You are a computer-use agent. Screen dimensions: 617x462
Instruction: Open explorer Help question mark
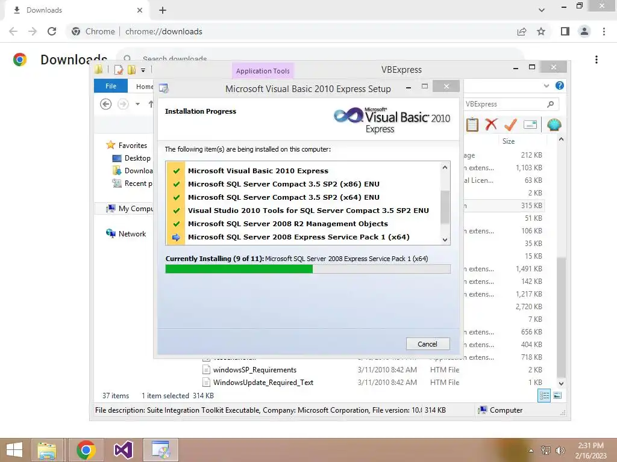pyautogui.click(x=560, y=85)
